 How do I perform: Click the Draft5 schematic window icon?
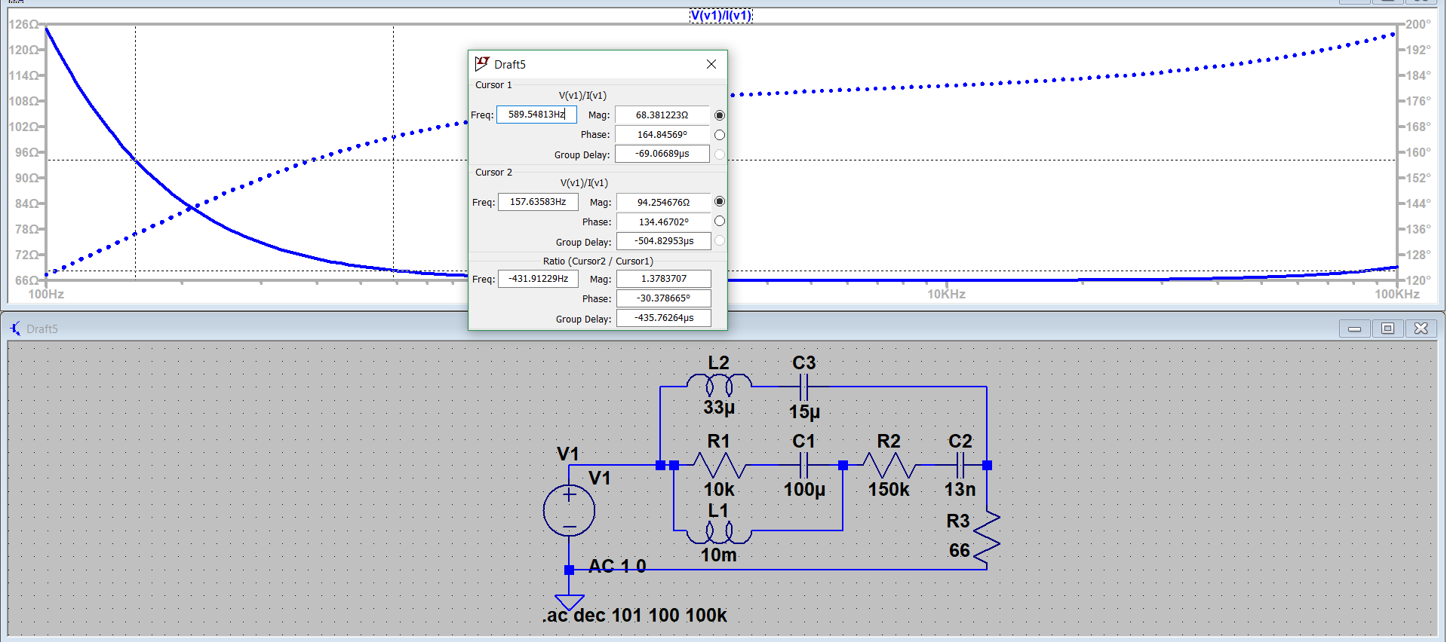[x=15, y=329]
